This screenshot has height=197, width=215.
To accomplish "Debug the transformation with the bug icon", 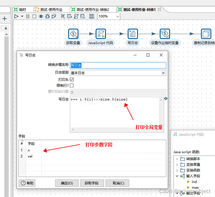I will pyautogui.click(x=48, y=16).
